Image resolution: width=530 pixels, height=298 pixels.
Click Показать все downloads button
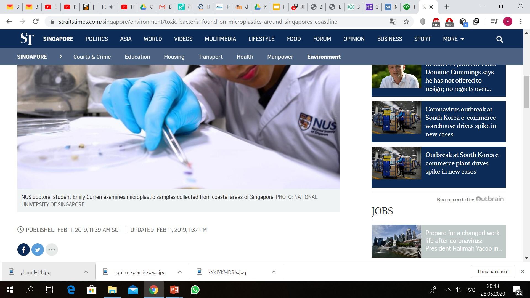pos(493,272)
